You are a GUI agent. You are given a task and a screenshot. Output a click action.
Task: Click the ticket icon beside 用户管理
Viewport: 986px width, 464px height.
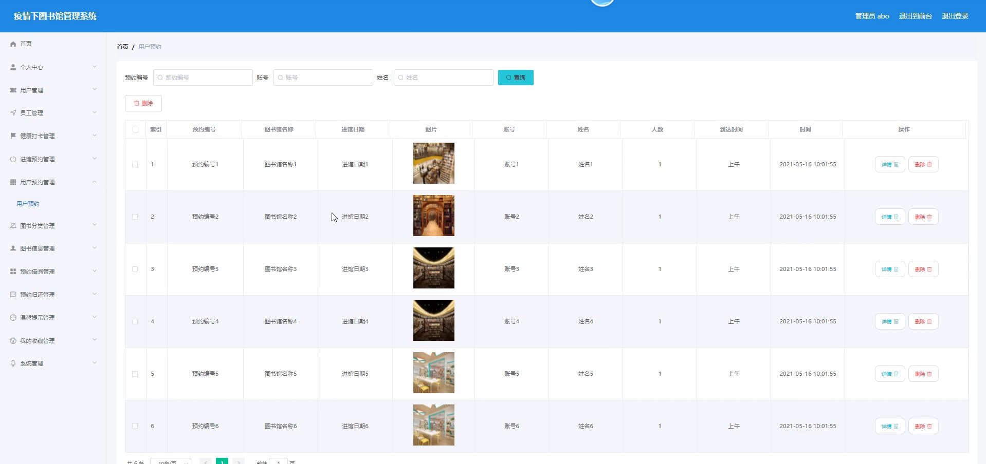pos(13,90)
